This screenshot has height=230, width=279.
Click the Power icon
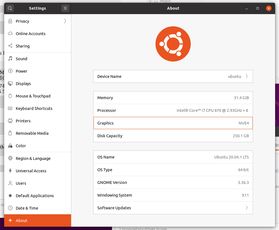coord(10,71)
